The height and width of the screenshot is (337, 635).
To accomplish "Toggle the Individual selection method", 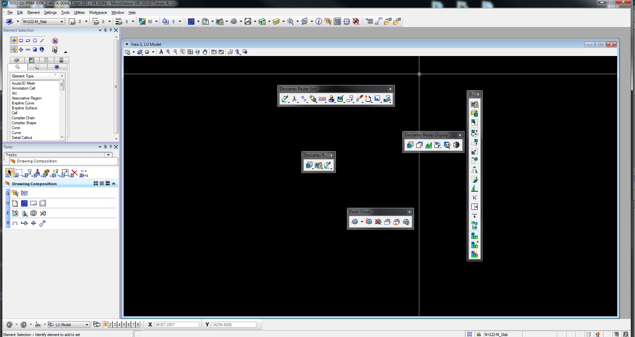I will click(x=14, y=41).
